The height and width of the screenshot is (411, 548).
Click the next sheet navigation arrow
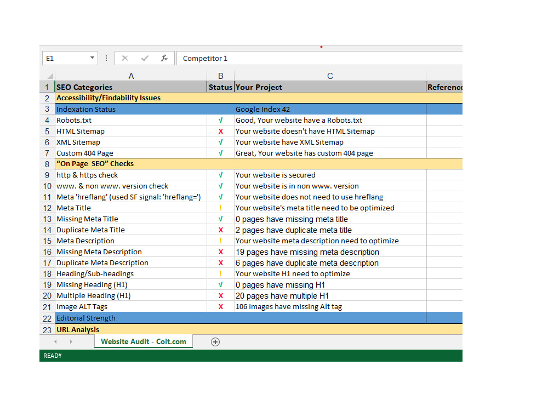(x=71, y=341)
